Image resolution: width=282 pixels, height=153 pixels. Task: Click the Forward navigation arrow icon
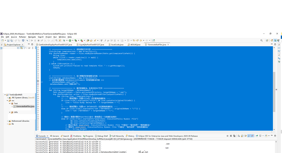[147, 40]
